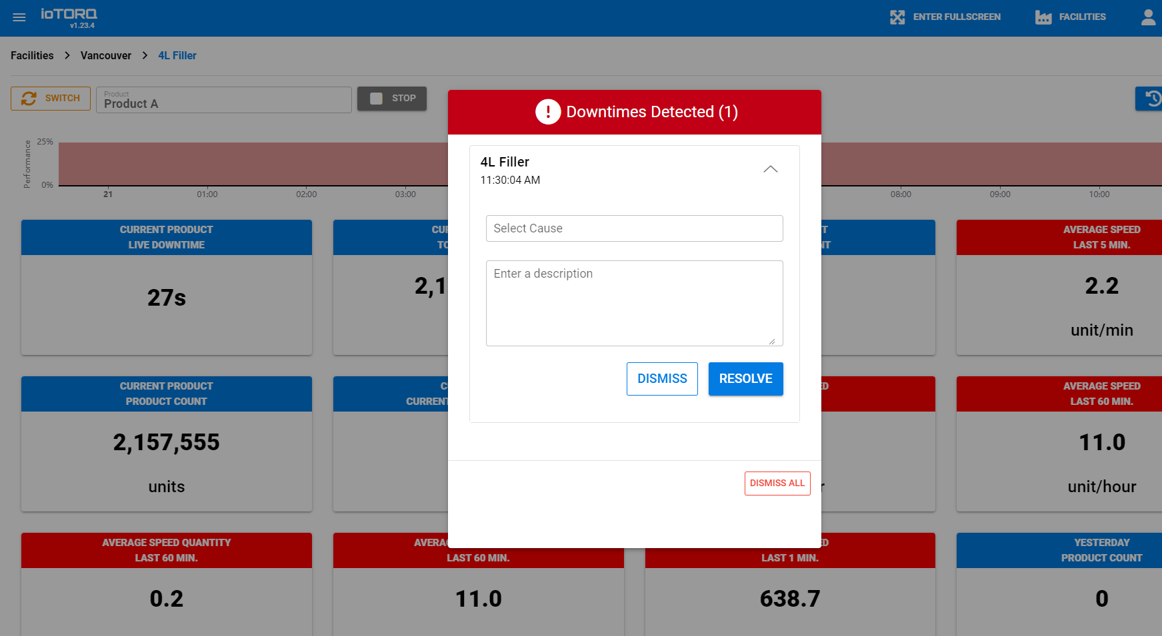Click the Average Speed Last 5 Min header
The width and height of the screenshot is (1162, 636).
[1059, 237]
